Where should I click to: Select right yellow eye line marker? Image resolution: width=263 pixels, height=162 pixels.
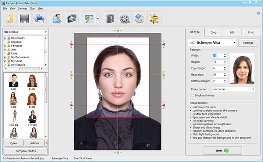click(x=163, y=75)
